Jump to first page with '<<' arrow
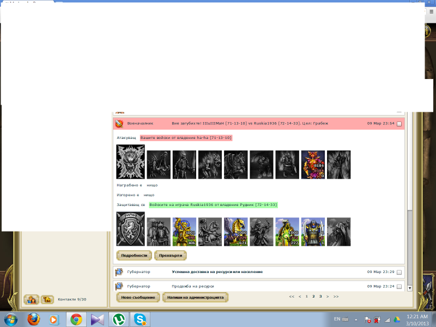The height and width of the screenshot is (327, 436). click(x=292, y=296)
